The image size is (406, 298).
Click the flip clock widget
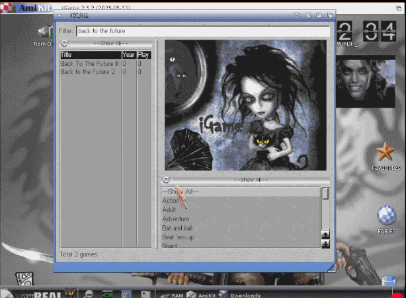367,31
